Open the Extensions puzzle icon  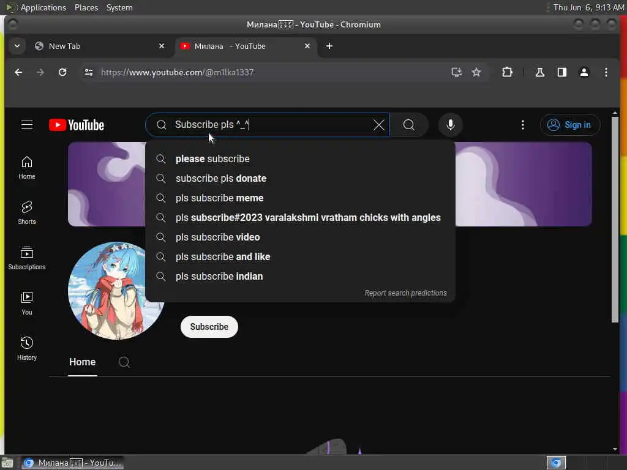tap(507, 72)
